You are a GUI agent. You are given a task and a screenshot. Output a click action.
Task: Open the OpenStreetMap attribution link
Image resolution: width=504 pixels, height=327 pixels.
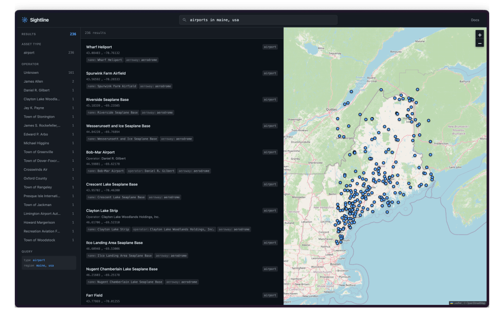tap(475, 303)
